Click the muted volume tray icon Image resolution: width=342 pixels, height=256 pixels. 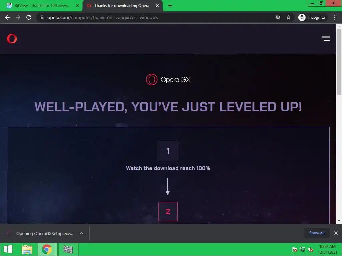point(310,249)
